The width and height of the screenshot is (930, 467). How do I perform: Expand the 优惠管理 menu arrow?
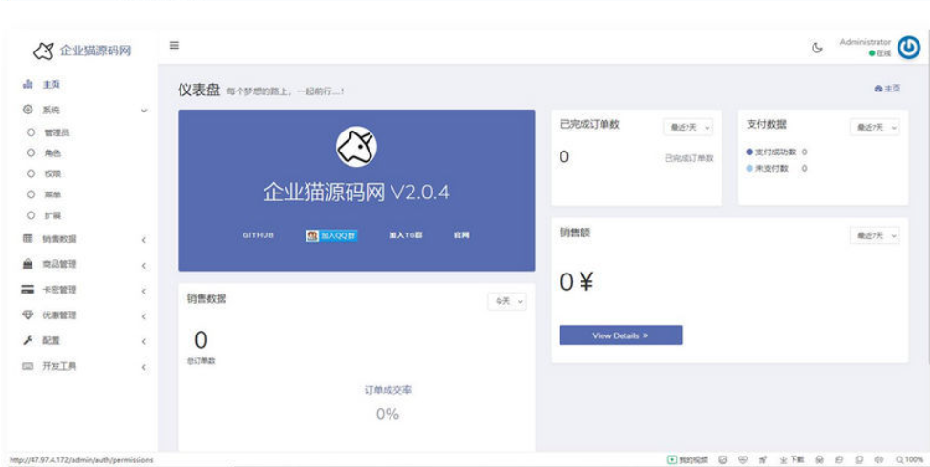point(144,316)
